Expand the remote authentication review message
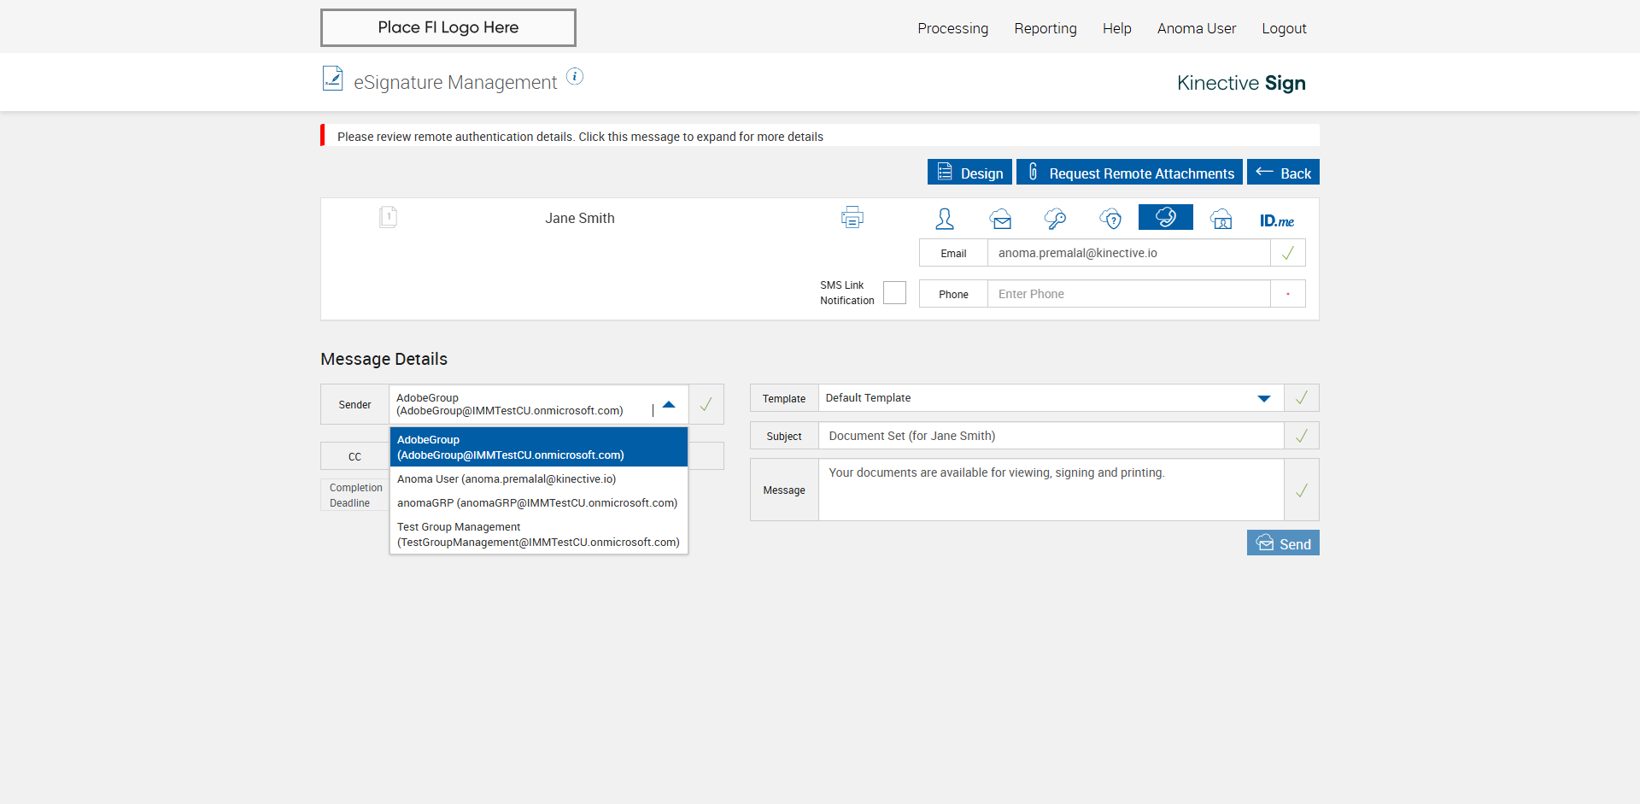Screen dimensions: 1640x804 (x=580, y=137)
